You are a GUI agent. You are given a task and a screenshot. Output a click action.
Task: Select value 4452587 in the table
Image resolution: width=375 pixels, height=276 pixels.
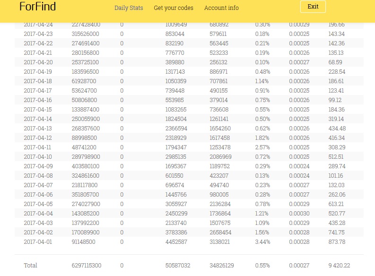176,242
